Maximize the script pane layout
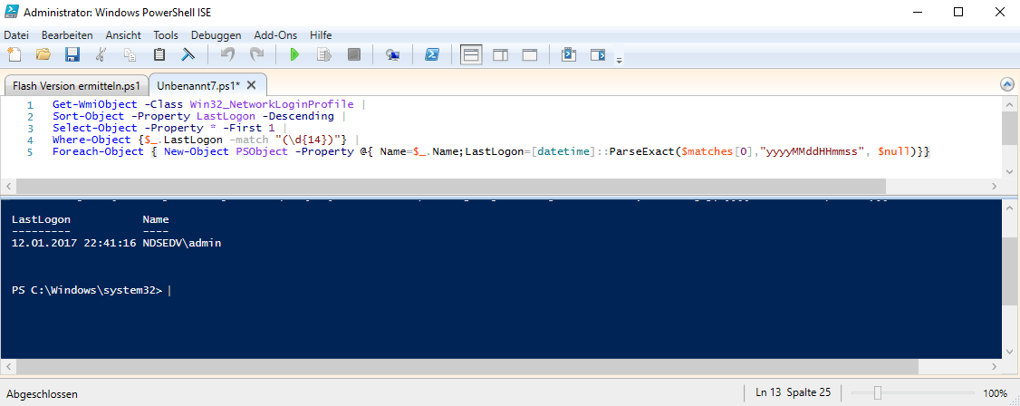This screenshot has height=406, width=1020. tap(529, 55)
